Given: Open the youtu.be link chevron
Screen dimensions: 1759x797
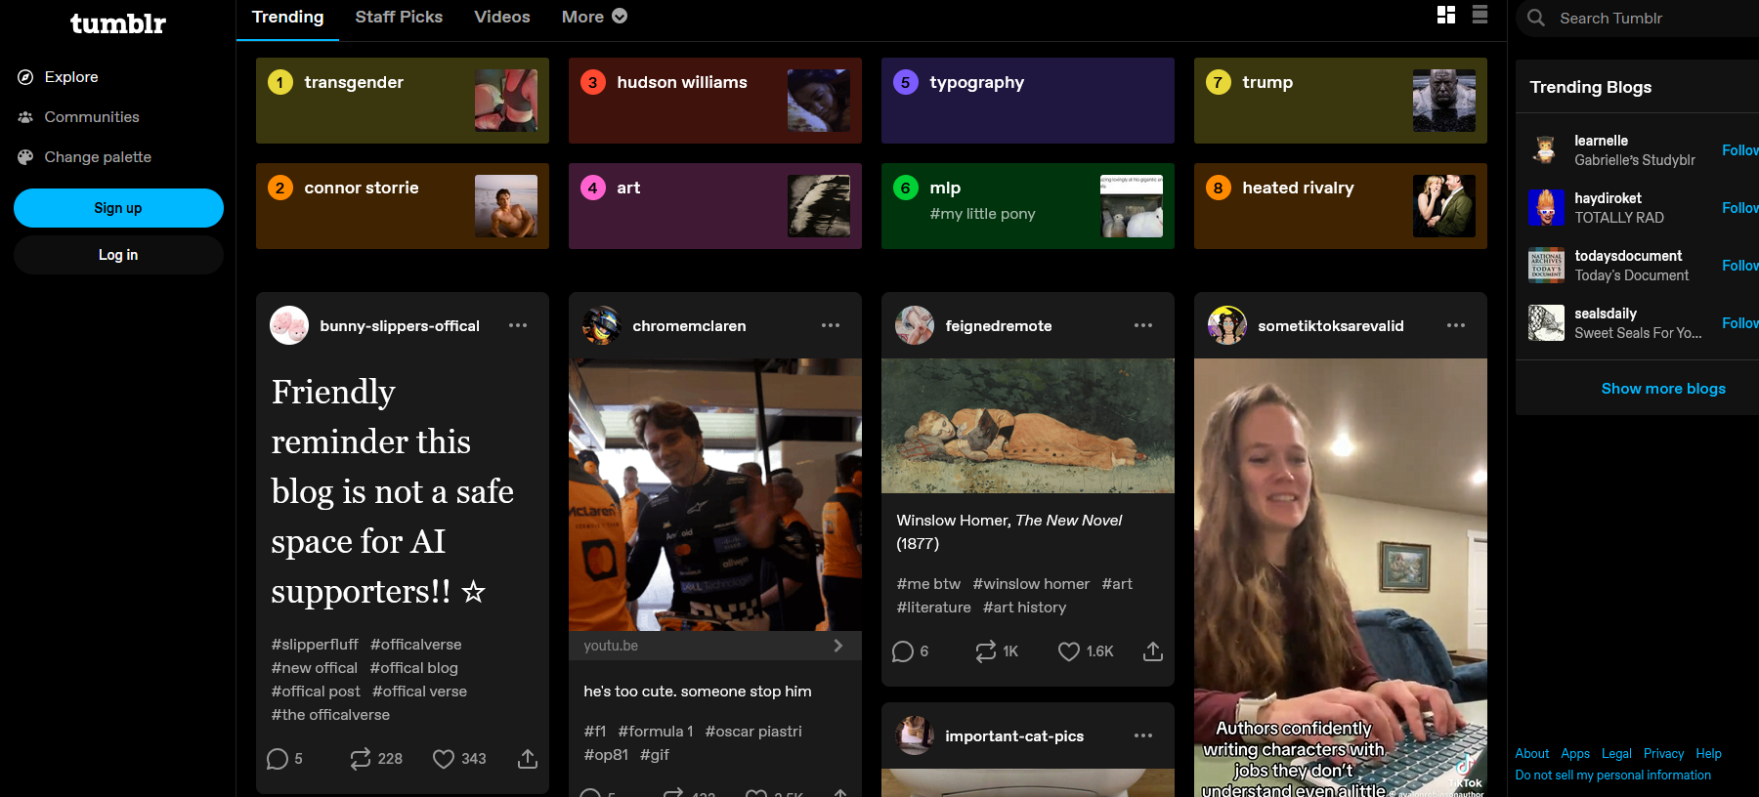Looking at the screenshot, I should point(837,646).
